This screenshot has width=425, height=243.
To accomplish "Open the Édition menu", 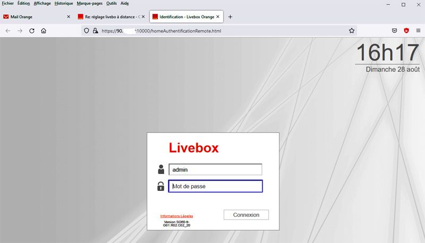I will (x=23, y=3).
